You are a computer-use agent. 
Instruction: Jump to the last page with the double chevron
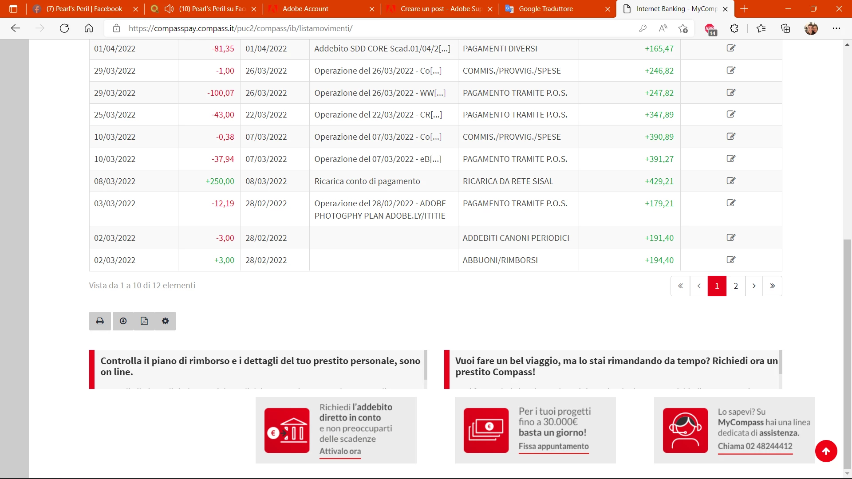tap(773, 286)
